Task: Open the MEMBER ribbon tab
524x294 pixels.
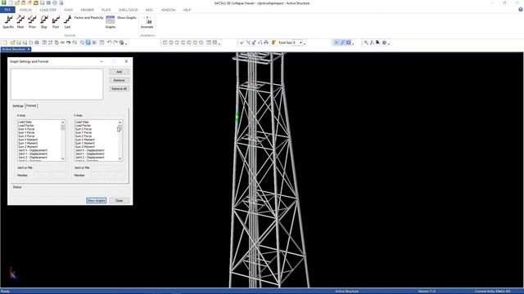Action: pyautogui.click(x=88, y=10)
